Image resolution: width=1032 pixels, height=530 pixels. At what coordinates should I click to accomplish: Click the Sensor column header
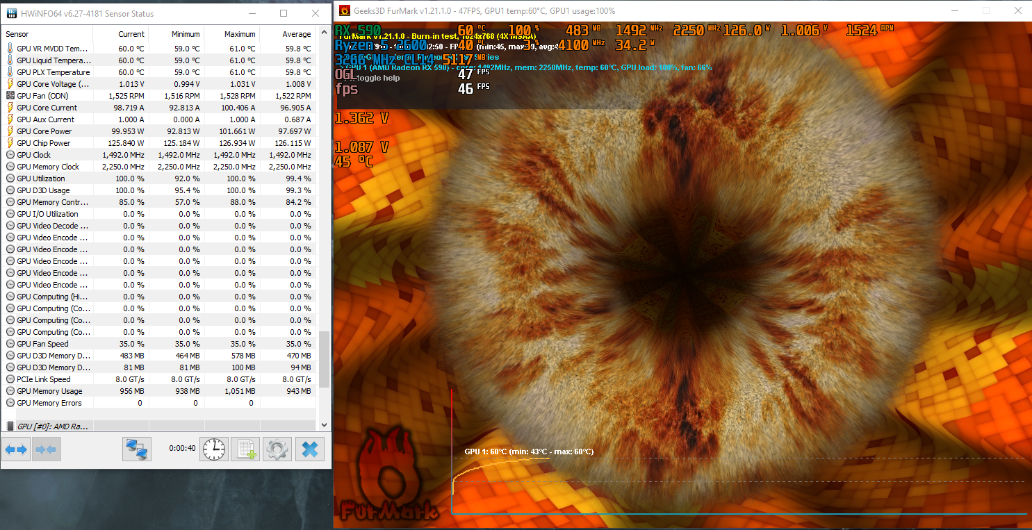47,34
